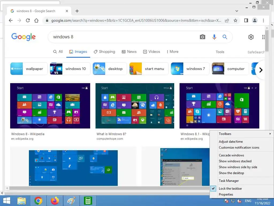Viewport: 274px width, 206px height.
Task: Bookmark this page with the star icon
Action: tap(235, 20)
